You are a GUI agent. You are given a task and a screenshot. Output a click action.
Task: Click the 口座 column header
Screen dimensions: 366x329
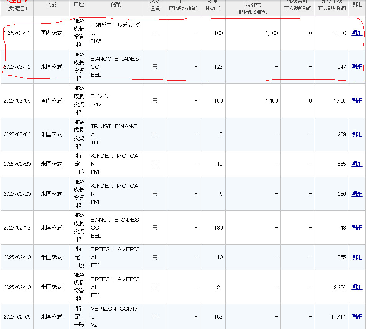point(79,4)
